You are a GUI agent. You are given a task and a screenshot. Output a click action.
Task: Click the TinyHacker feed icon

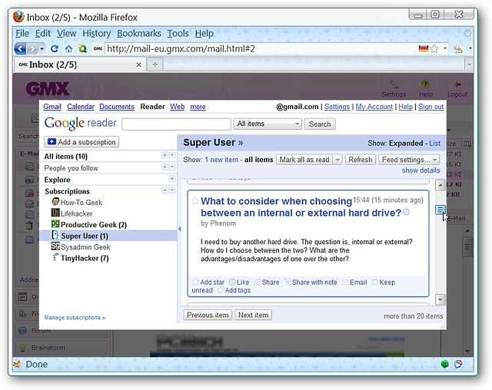tap(55, 257)
